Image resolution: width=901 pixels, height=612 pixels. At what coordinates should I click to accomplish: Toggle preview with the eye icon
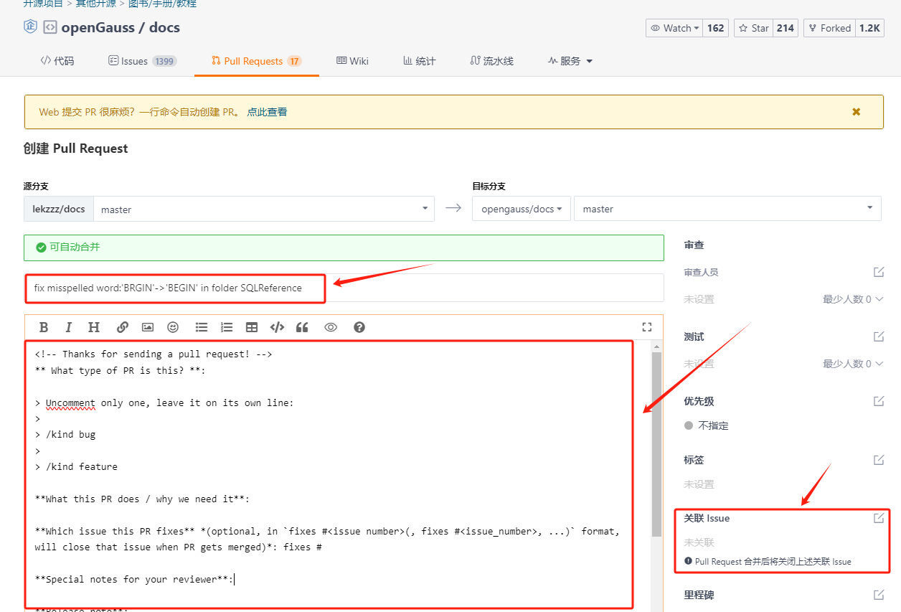pos(331,327)
